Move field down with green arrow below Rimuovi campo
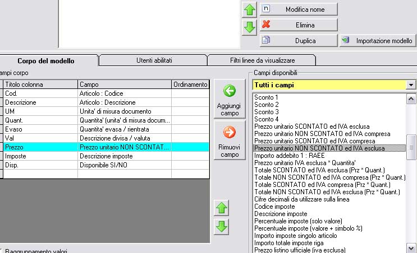Viewport: 417px width, 253px height. pyautogui.click(x=221, y=227)
